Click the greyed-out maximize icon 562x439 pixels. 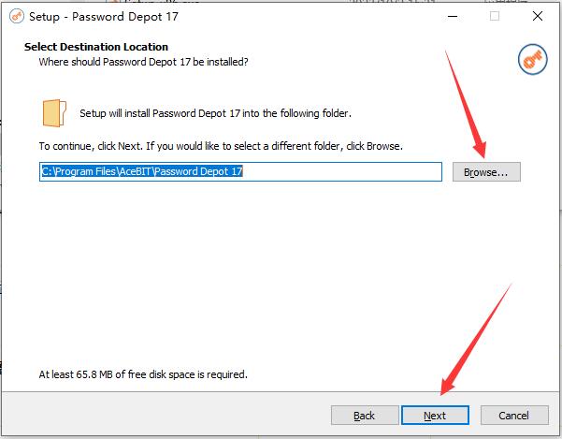(x=495, y=16)
